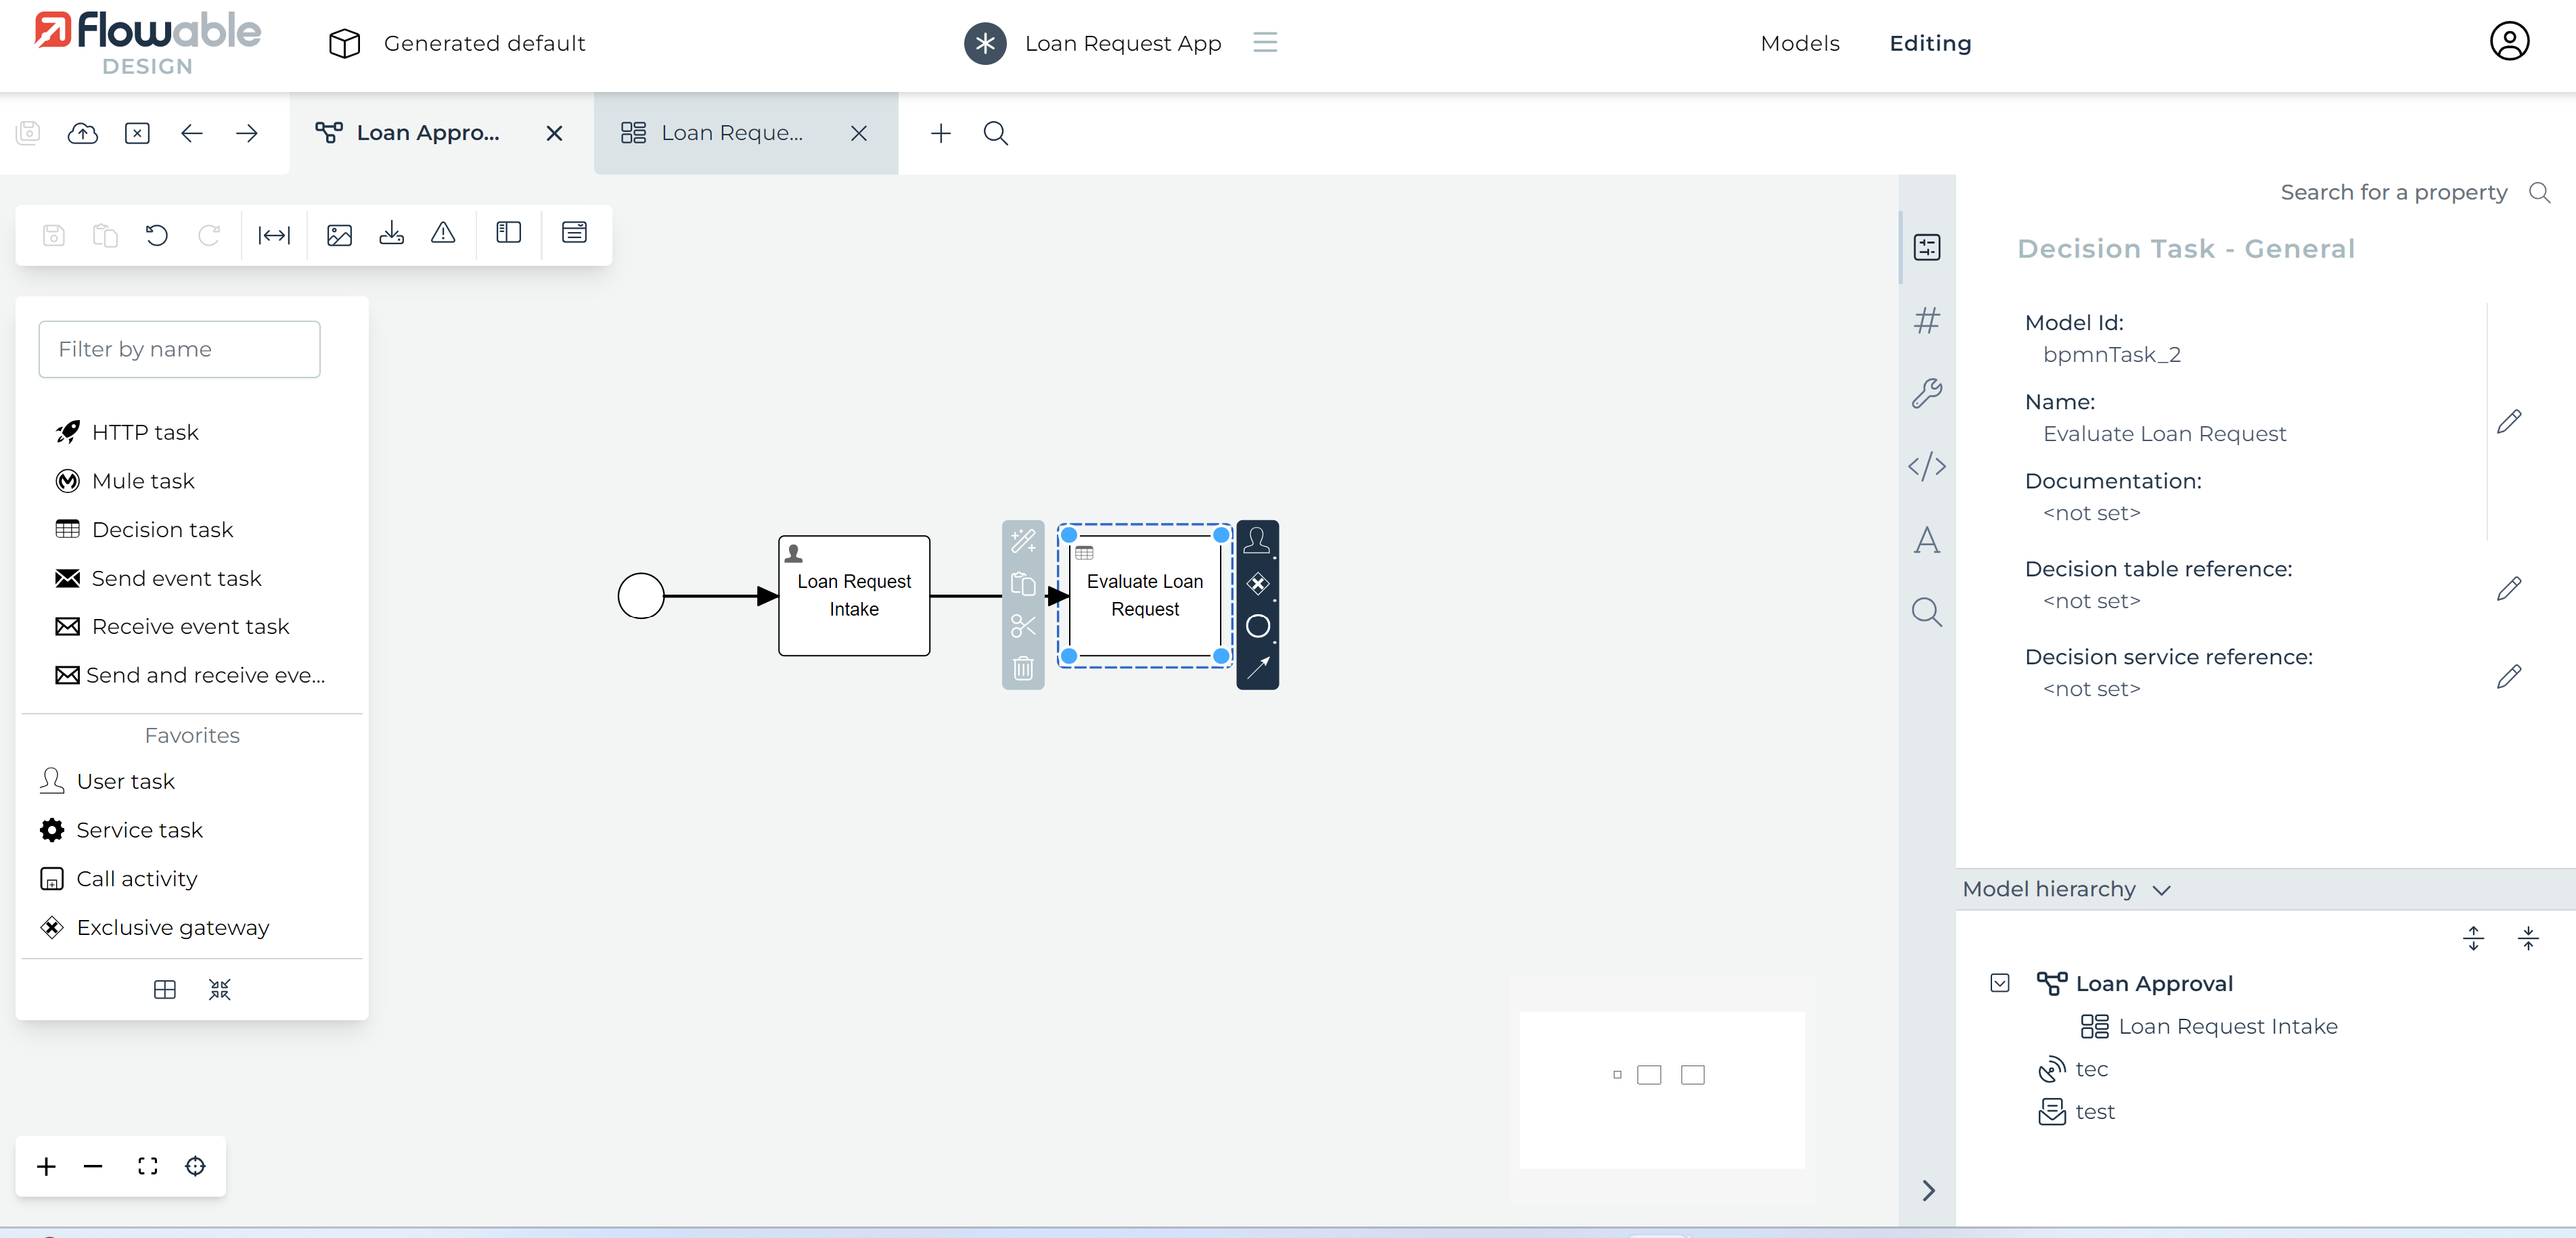Switch to the Loan Approval tab
Viewport: 2576px width, 1238px height.
(428, 132)
